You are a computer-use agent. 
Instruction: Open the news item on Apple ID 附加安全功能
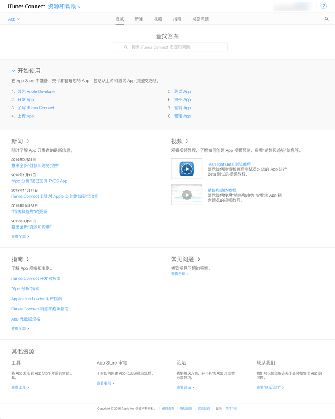[55, 197]
